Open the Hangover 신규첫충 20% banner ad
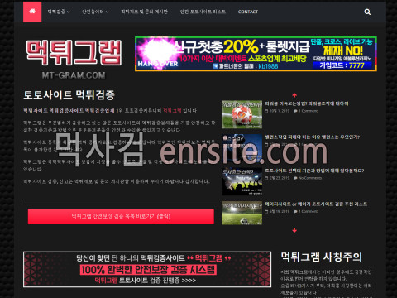The image size is (397, 298). click(x=256, y=54)
